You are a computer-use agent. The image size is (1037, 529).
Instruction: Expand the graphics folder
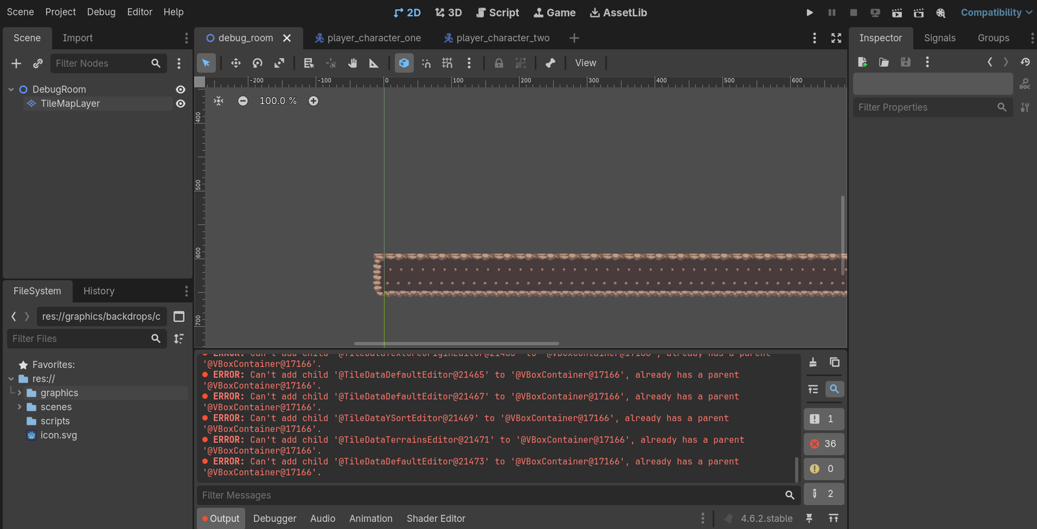[x=19, y=393]
